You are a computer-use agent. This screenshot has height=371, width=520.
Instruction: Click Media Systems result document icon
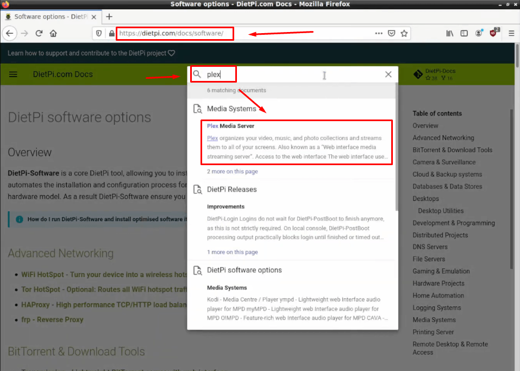coord(198,109)
